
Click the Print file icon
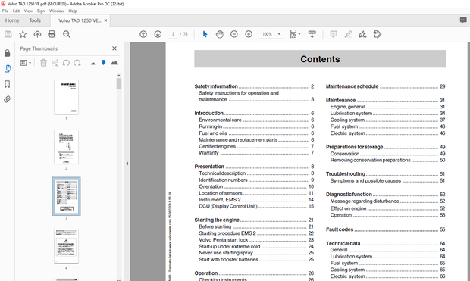[52, 34]
